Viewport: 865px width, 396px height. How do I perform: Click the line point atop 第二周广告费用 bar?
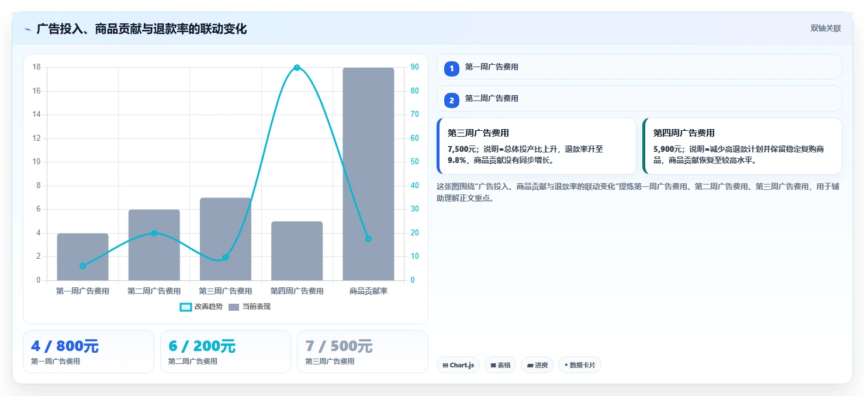point(154,233)
